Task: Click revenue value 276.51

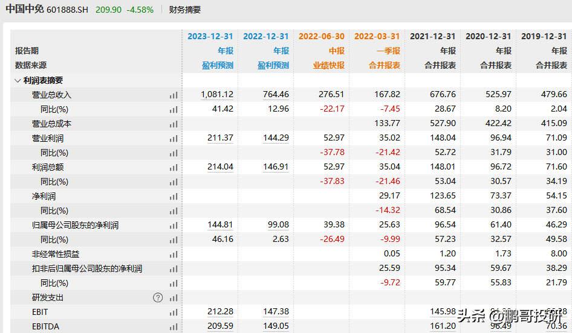Action: [x=331, y=95]
